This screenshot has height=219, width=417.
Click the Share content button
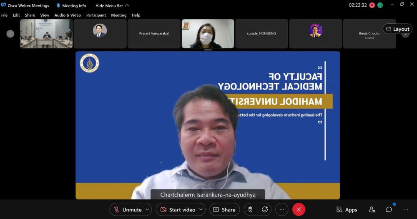[224, 209]
